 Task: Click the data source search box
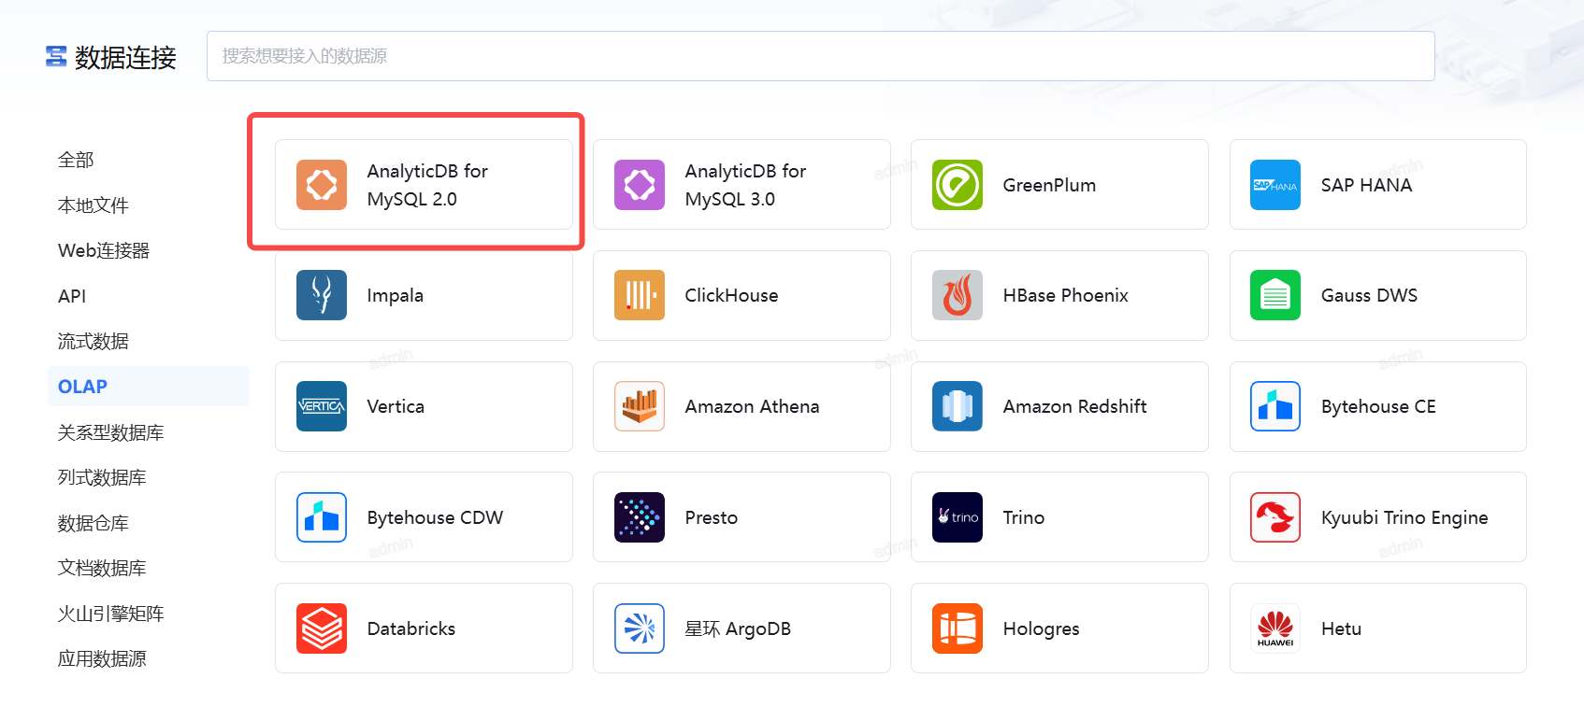point(820,56)
